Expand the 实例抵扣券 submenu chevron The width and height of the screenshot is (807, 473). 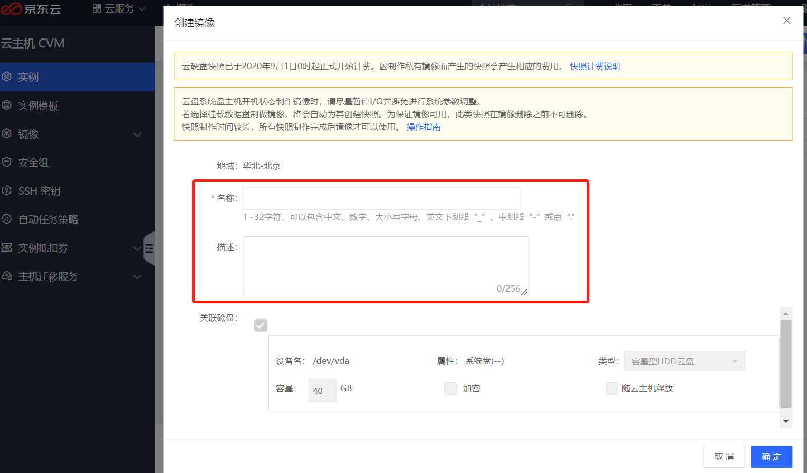[x=138, y=248]
